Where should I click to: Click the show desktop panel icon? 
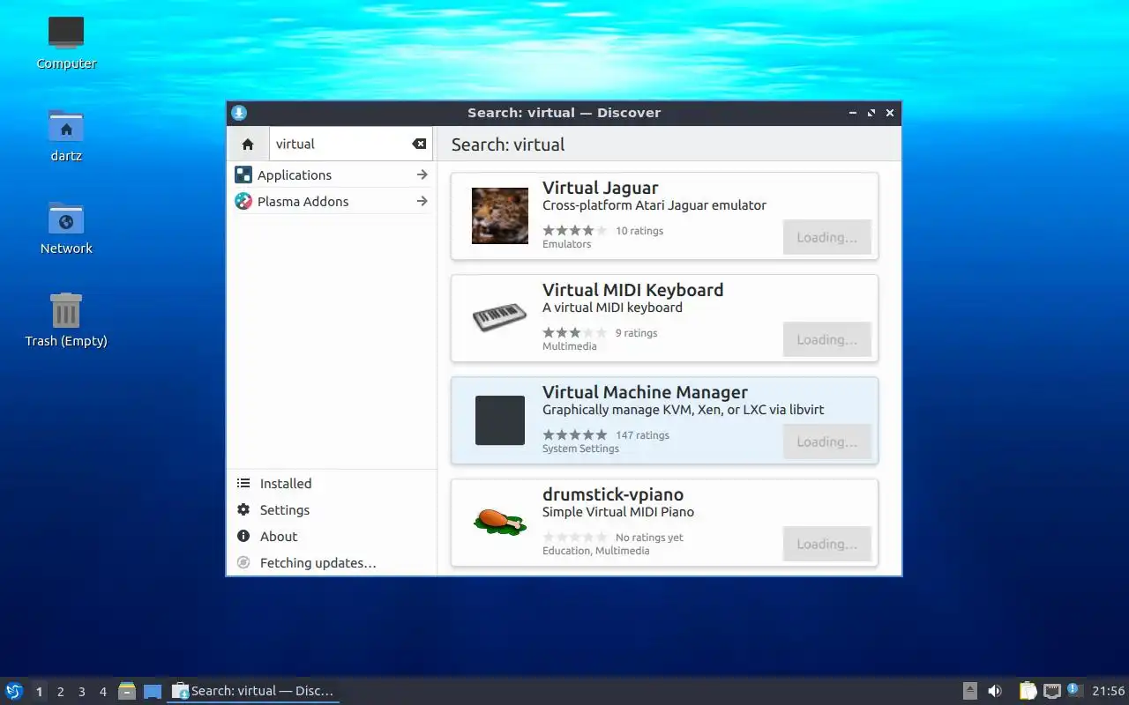point(153,691)
